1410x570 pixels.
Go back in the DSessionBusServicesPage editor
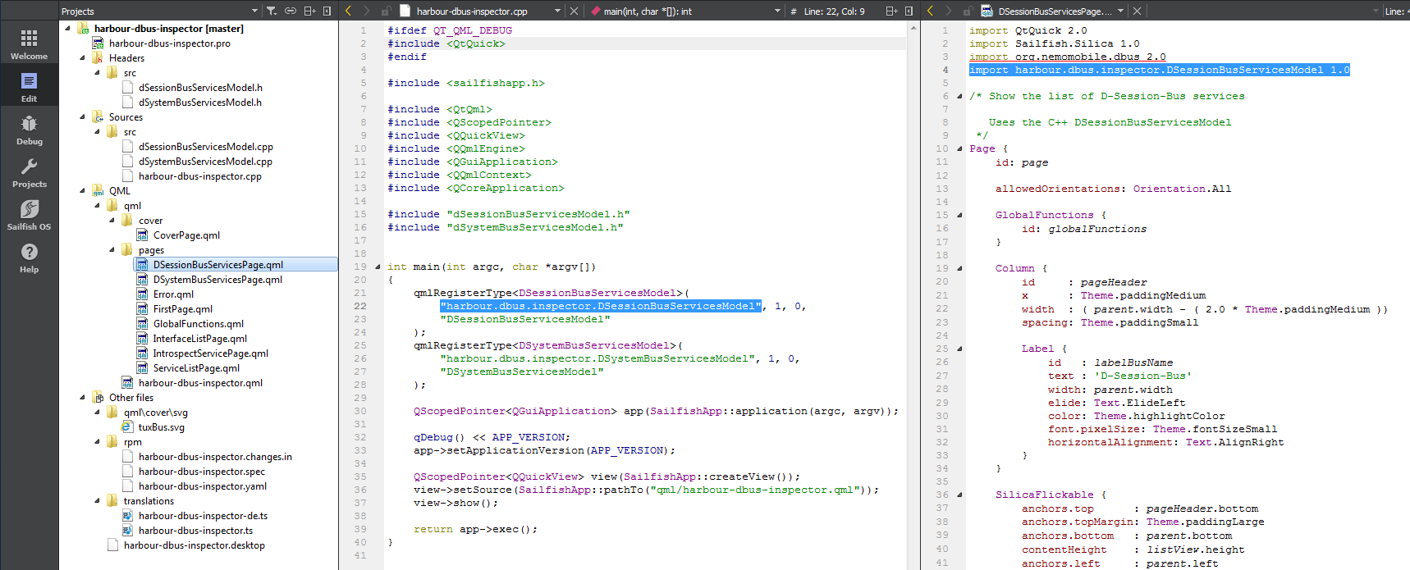point(930,11)
